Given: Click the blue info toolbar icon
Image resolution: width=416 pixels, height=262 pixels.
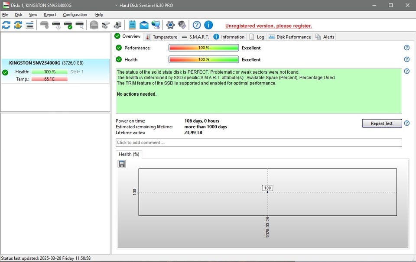Looking at the screenshot, I should 208,25.
